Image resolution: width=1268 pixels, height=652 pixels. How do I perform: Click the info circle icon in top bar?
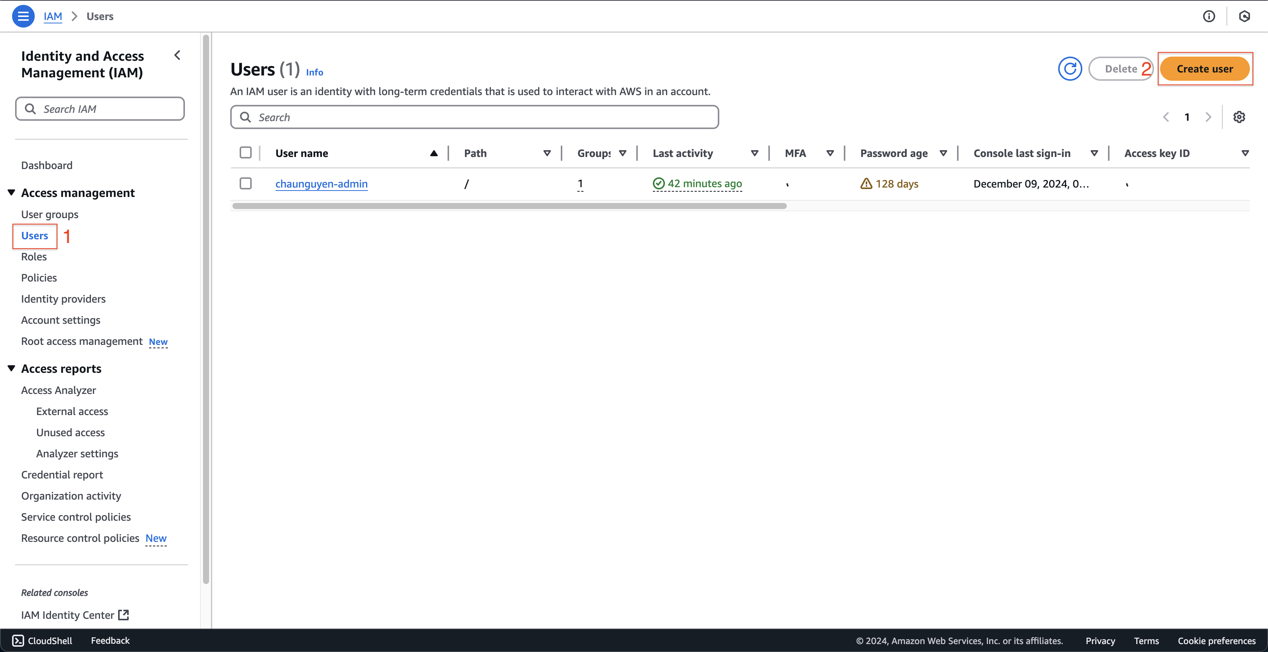1208,16
